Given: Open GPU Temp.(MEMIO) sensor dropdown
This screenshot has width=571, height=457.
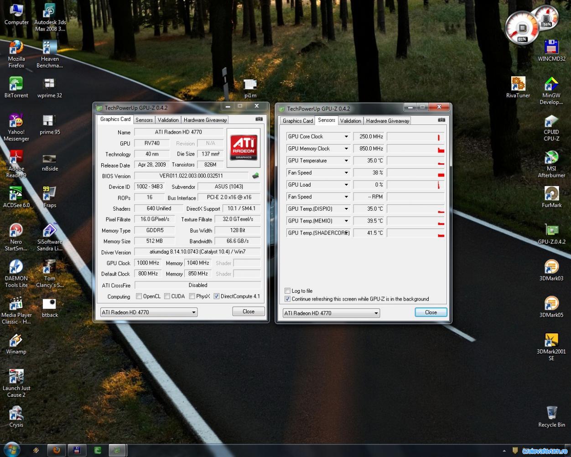Looking at the screenshot, I should click(346, 221).
